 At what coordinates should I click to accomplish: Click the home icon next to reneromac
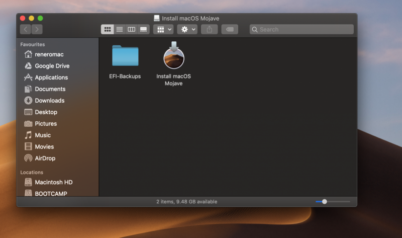click(28, 54)
